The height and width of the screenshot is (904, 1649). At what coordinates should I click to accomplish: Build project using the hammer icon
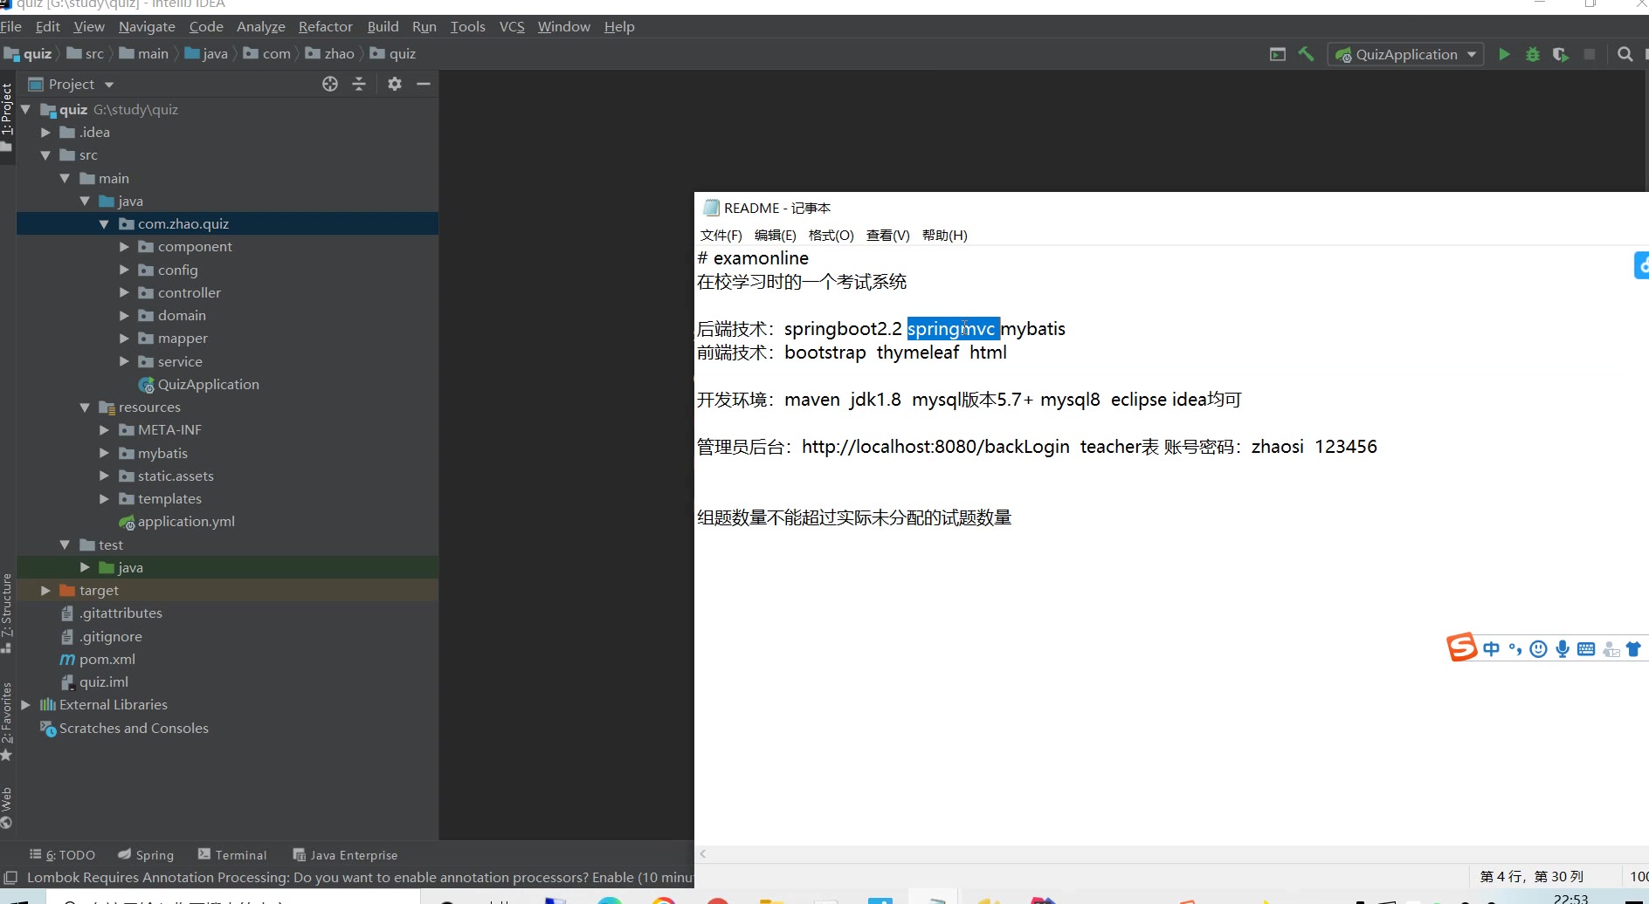click(1306, 54)
